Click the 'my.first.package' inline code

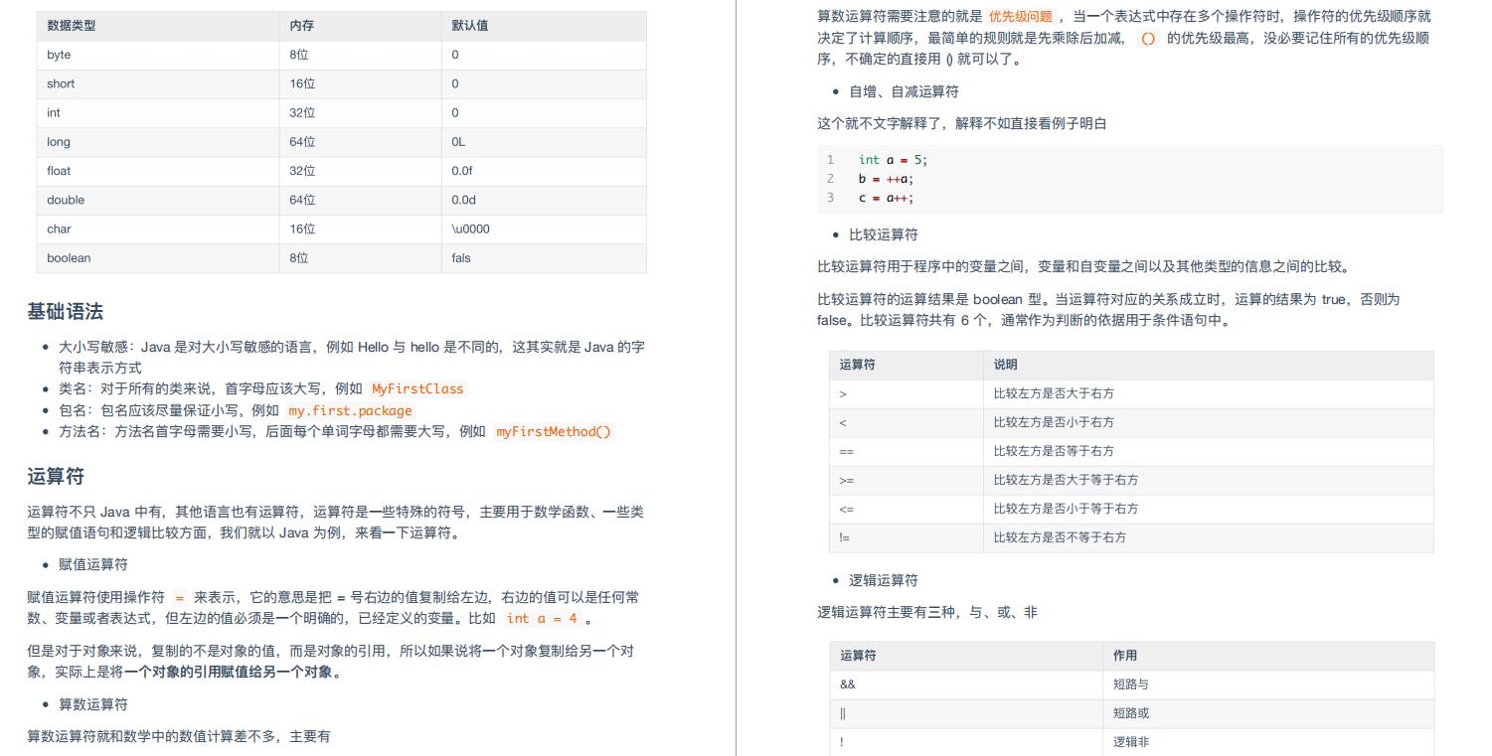(350, 410)
